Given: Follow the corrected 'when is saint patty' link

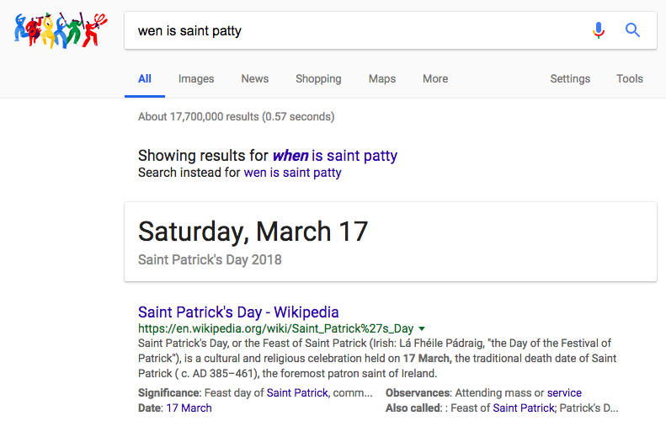Looking at the screenshot, I should [x=335, y=156].
